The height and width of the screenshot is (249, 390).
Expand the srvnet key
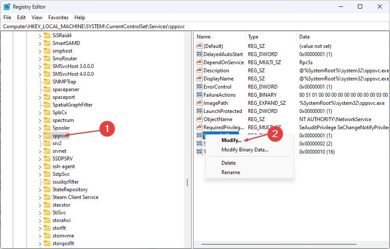40,151
